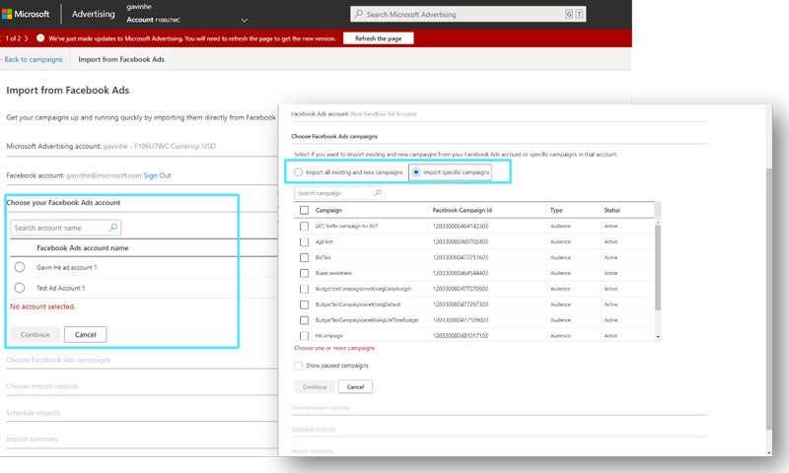Image resolution: width=789 pixels, height=473 pixels.
Task: Check the BudgetTestCampaignLevelUsingDefault checkbox
Action: pos(304,304)
